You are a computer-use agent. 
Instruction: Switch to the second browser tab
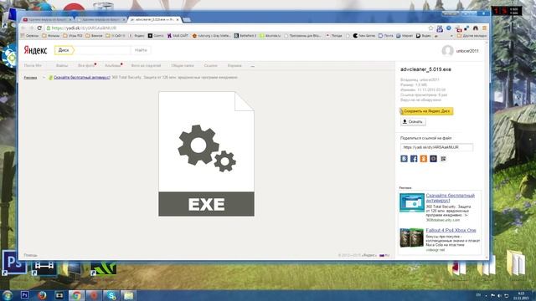(x=100, y=20)
